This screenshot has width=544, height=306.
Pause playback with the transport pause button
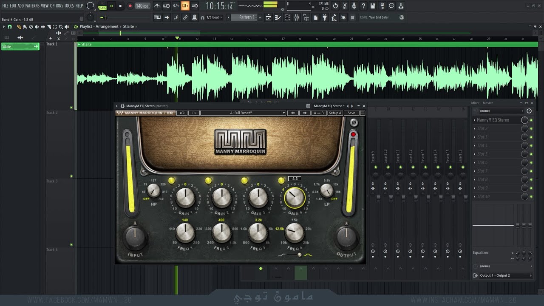111,6
